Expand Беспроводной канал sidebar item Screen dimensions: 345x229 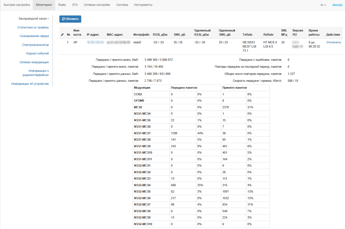click(x=33, y=19)
